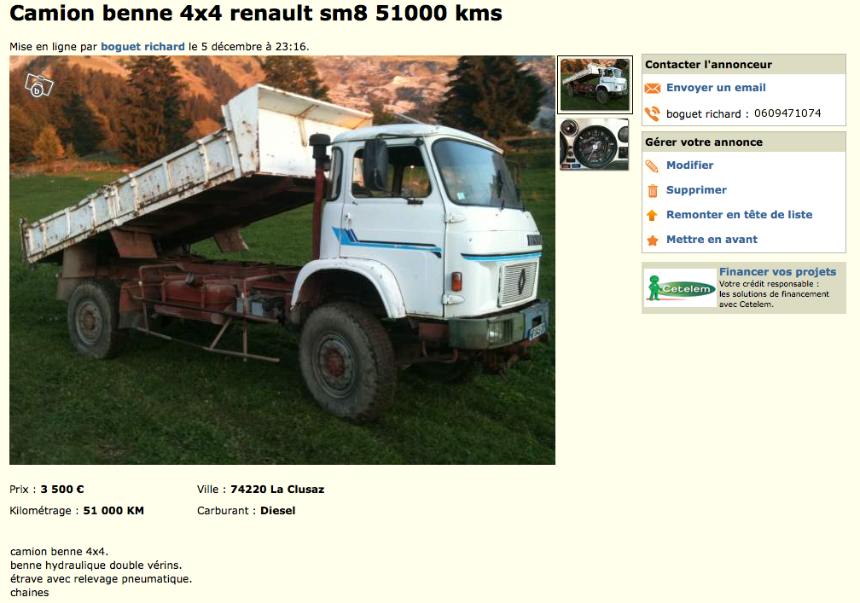Click the camera watermark icon on photo
The height and width of the screenshot is (603, 860).
(x=39, y=85)
